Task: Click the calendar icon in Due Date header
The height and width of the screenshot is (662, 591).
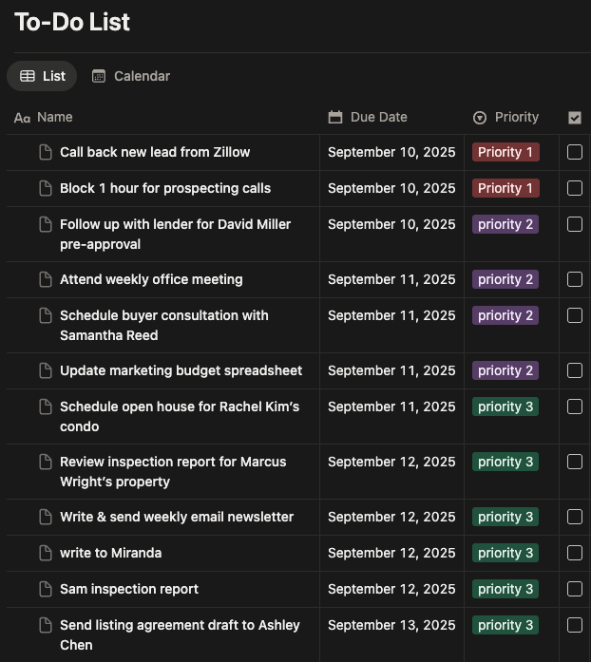Action: 334,117
